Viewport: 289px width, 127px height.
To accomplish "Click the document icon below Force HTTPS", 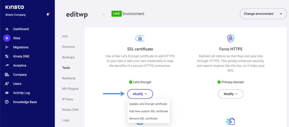I will tap(230, 121).
